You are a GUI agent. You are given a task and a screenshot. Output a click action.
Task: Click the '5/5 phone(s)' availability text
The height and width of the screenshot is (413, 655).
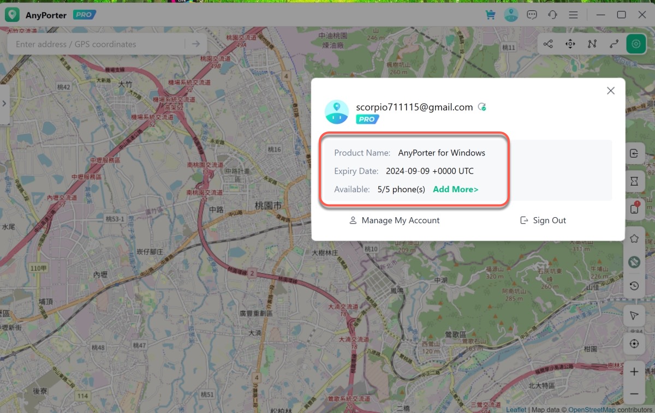click(x=401, y=189)
